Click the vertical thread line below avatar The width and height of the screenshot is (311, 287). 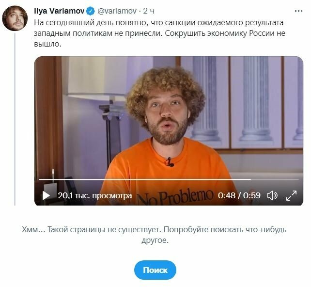15,119
